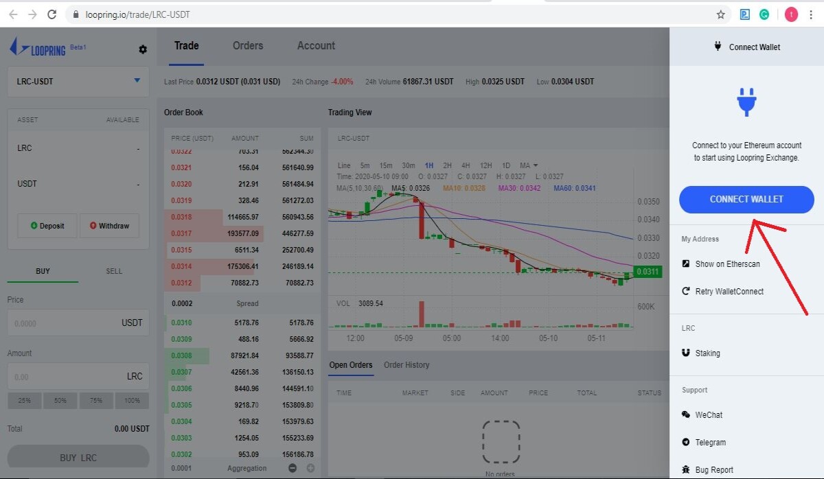
Task: Select the BUY tab
Action: [x=43, y=271]
